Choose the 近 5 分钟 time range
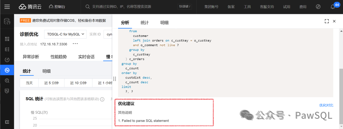The width and height of the screenshot is (343, 129). point(51,83)
